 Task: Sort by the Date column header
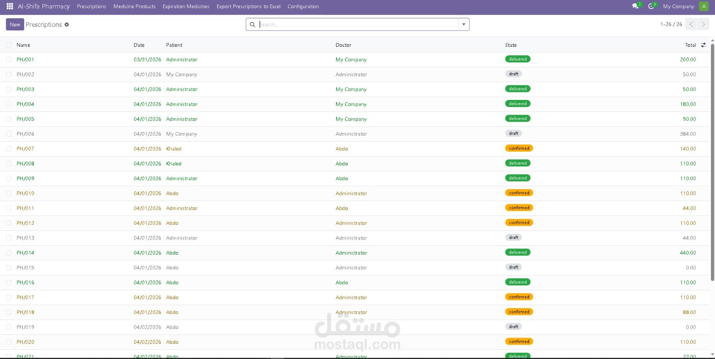coord(139,45)
